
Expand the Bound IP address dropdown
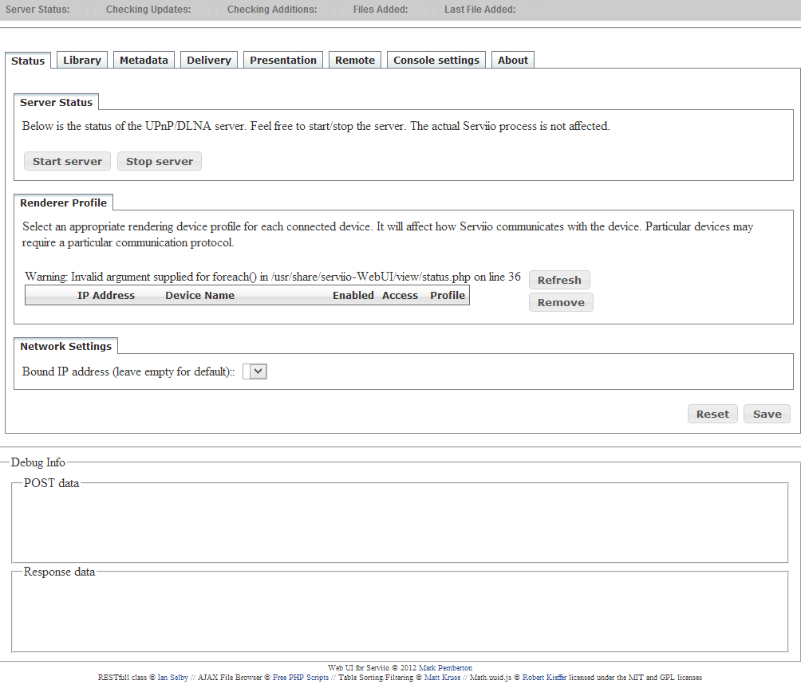[255, 372]
